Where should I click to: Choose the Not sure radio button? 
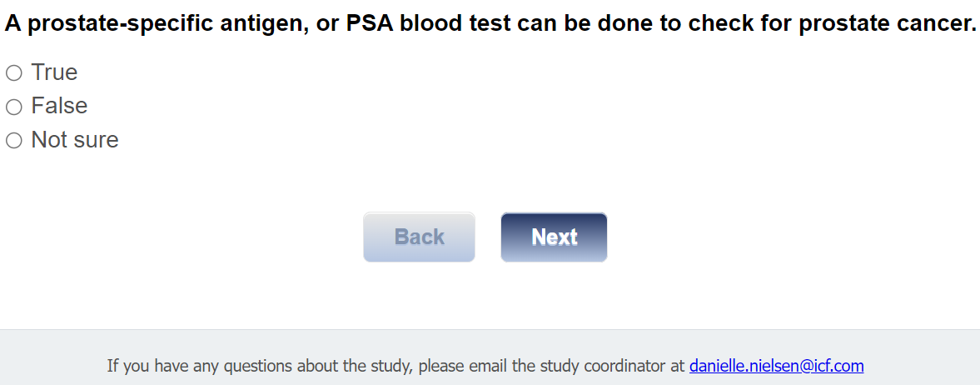pyautogui.click(x=13, y=141)
